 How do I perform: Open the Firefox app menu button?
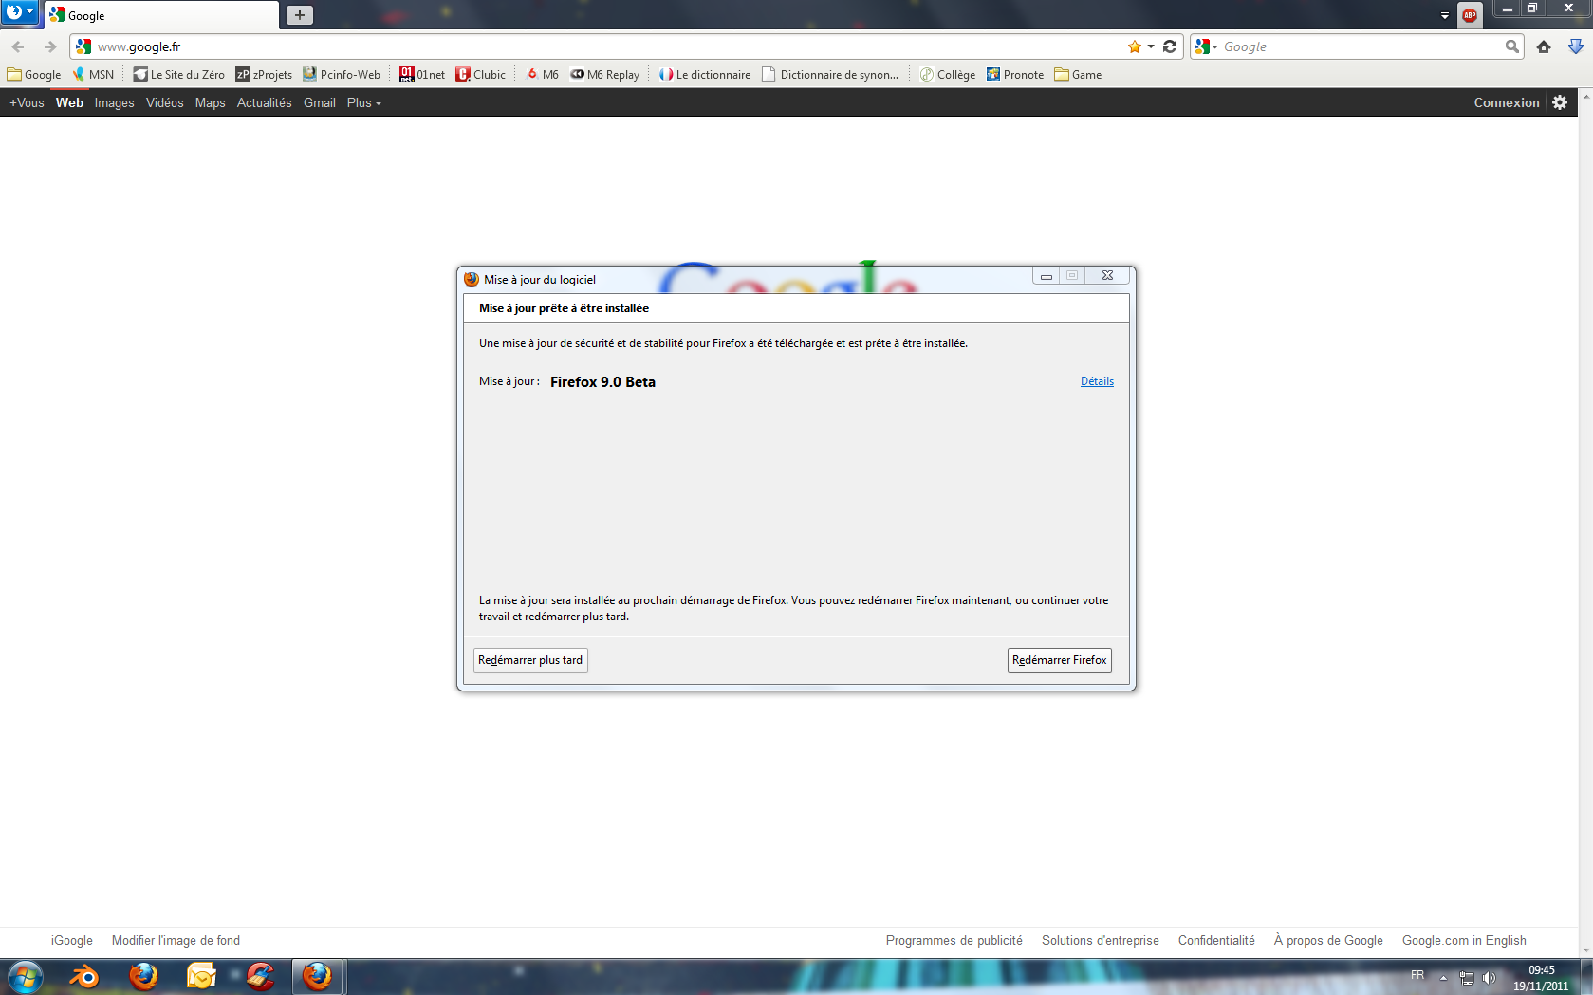tap(19, 12)
